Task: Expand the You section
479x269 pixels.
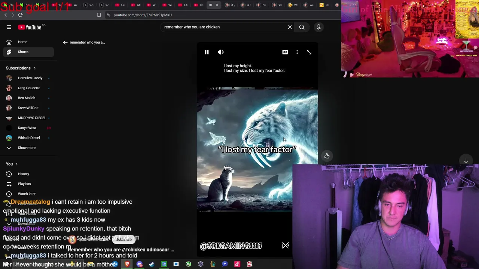Action: [x=12, y=164]
